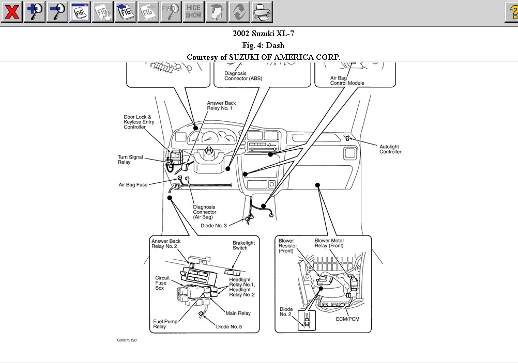Screen dimensions: 518x363
Task: Click the 'Answer Back Relay No. 2' label
Action: tap(166, 244)
